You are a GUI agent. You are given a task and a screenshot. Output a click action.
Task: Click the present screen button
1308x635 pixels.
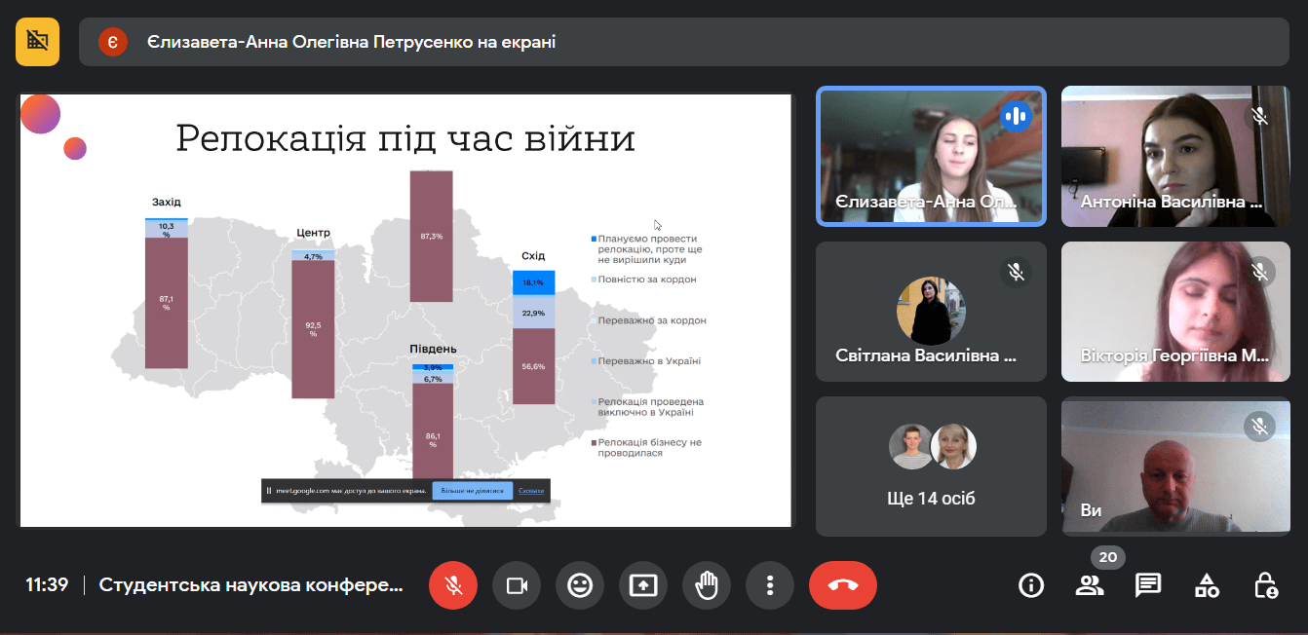point(643,585)
